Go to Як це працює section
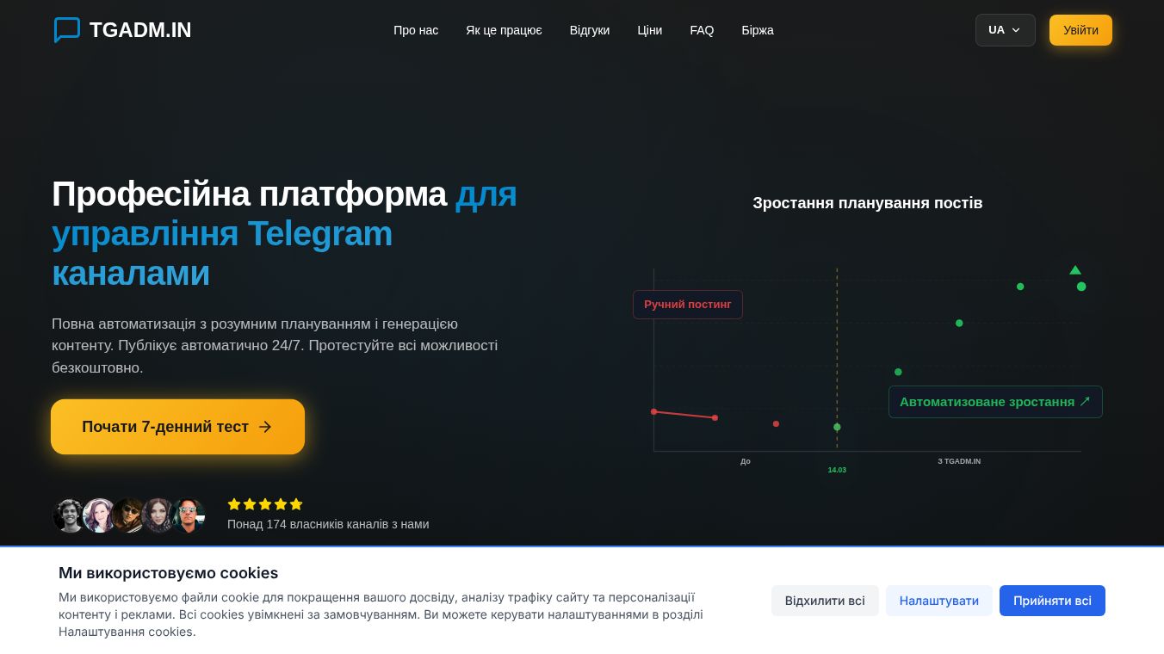The width and height of the screenshot is (1164, 654). 504,30
